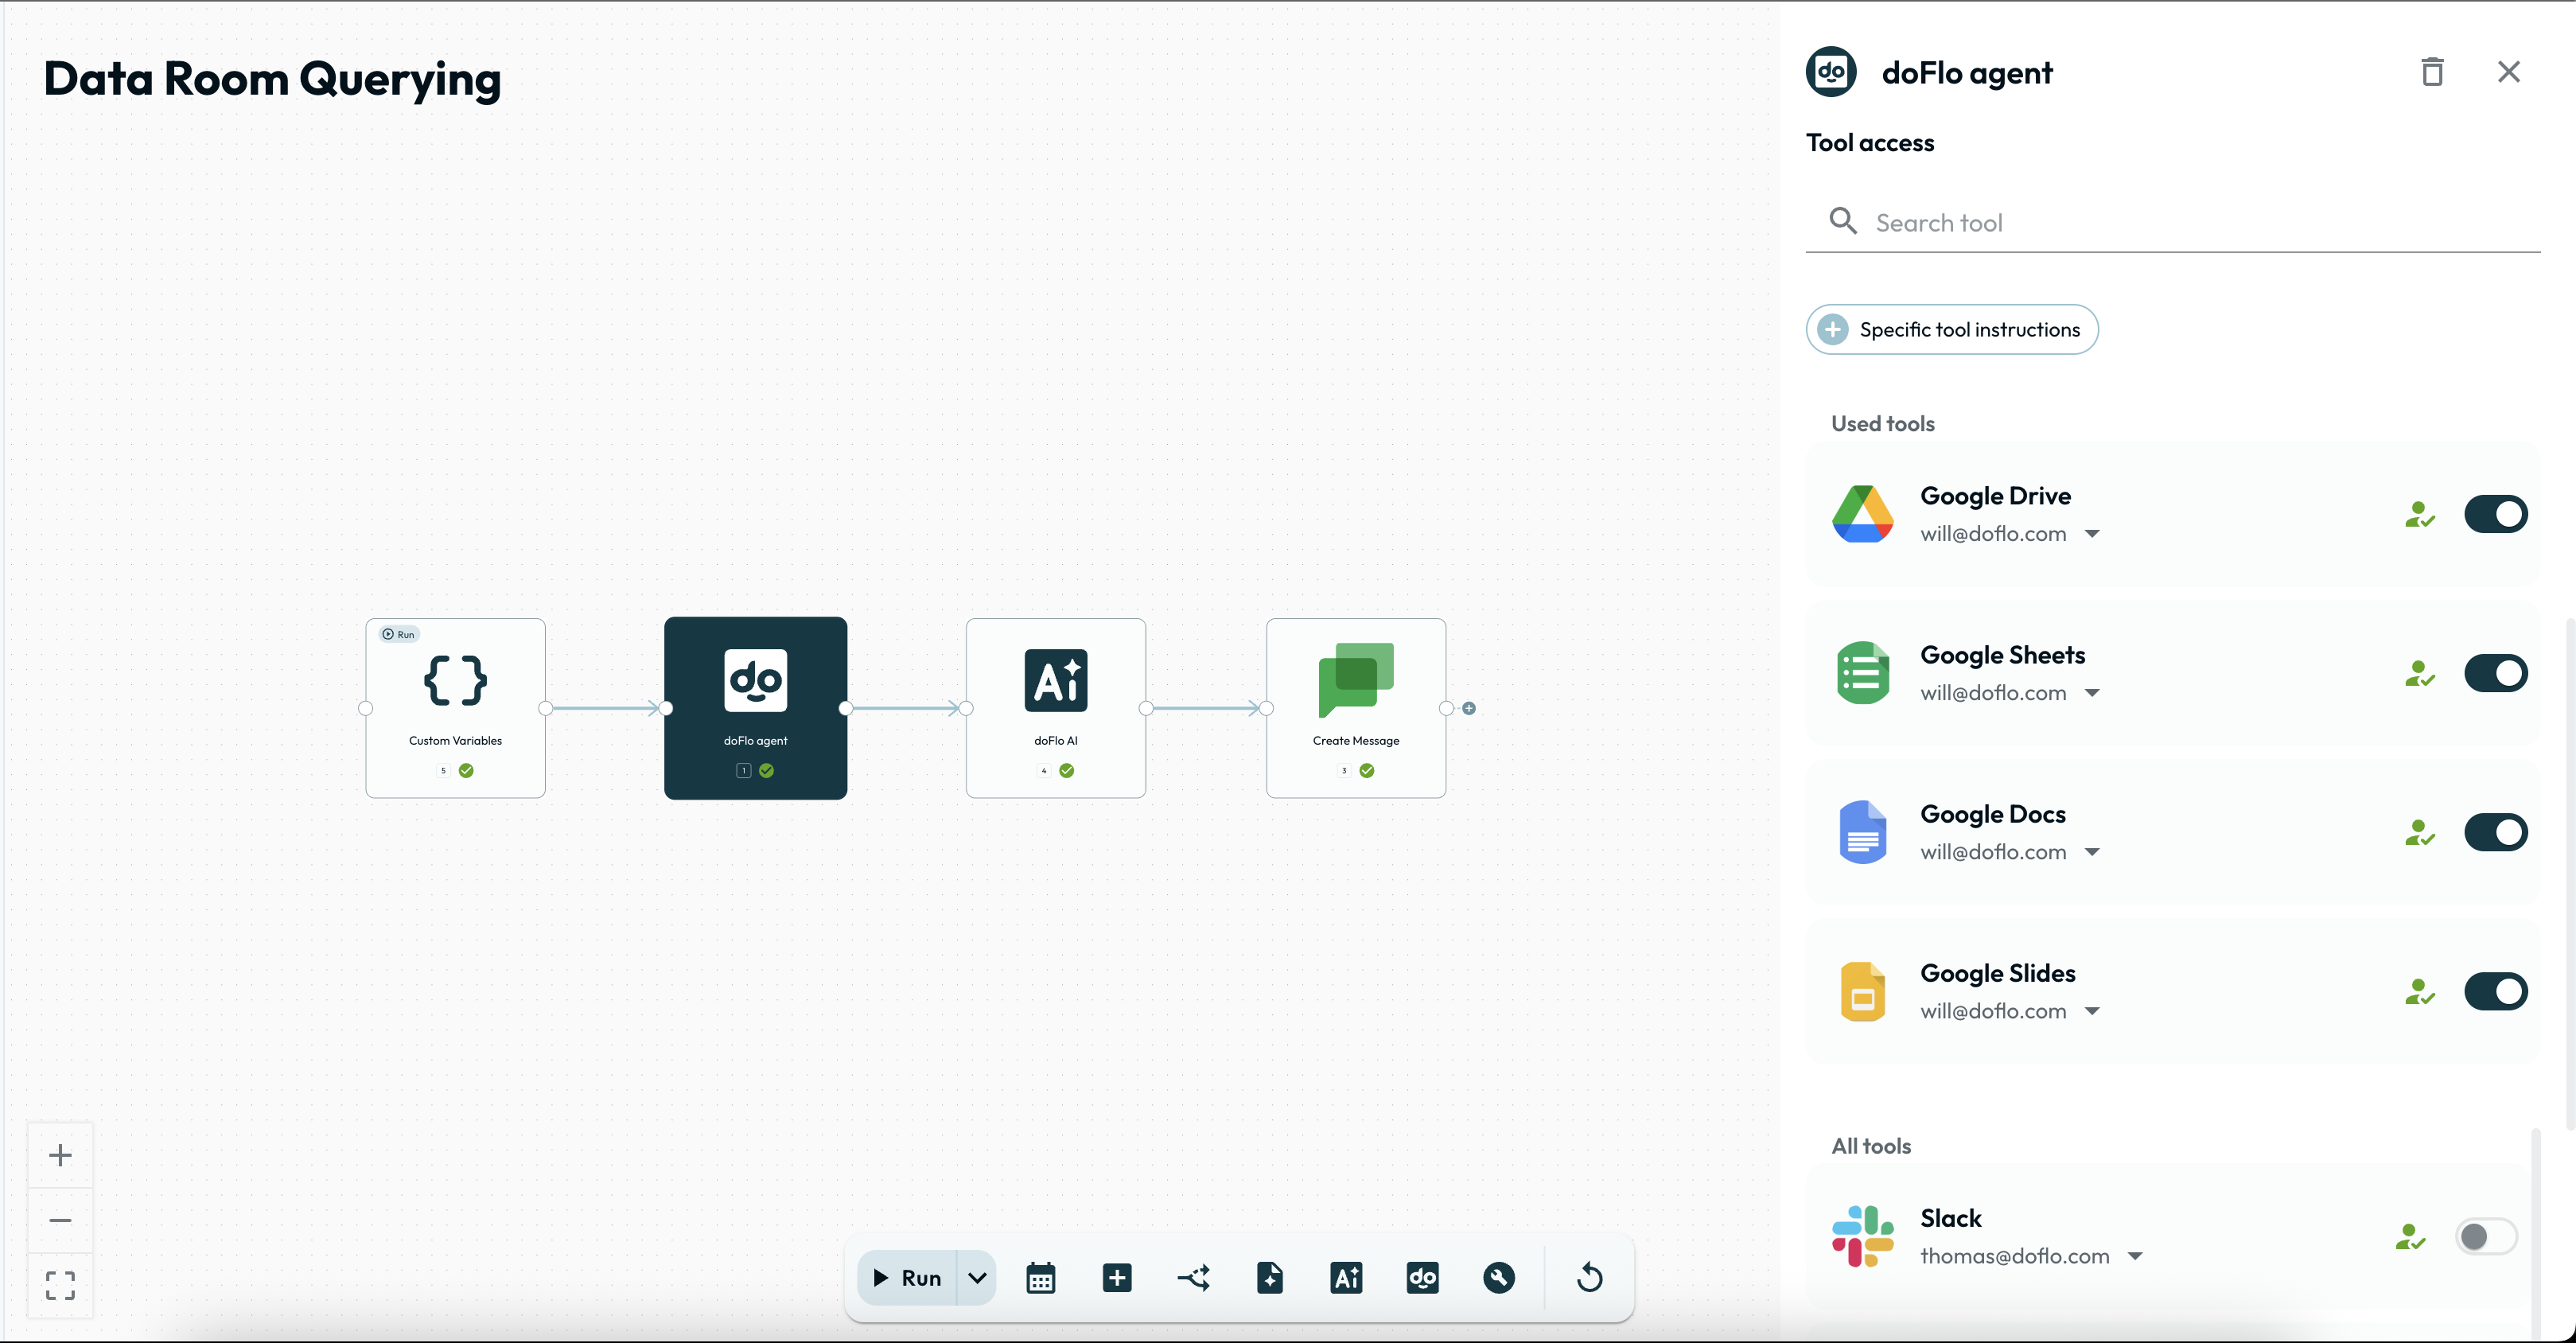Click the branch/split path icon

pyautogui.click(x=1193, y=1277)
